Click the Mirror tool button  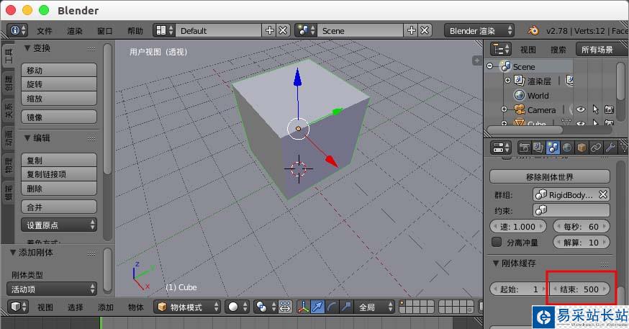pos(59,117)
